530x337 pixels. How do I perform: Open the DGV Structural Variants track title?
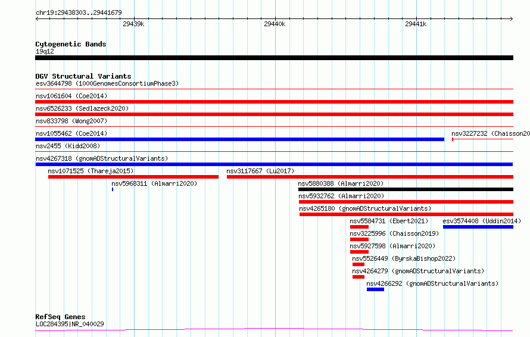(x=83, y=76)
